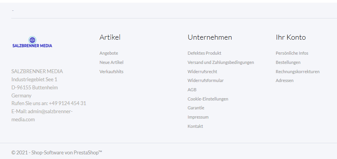Open the Adressen link
Screen dimensions: 337x159
click(284, 80)
